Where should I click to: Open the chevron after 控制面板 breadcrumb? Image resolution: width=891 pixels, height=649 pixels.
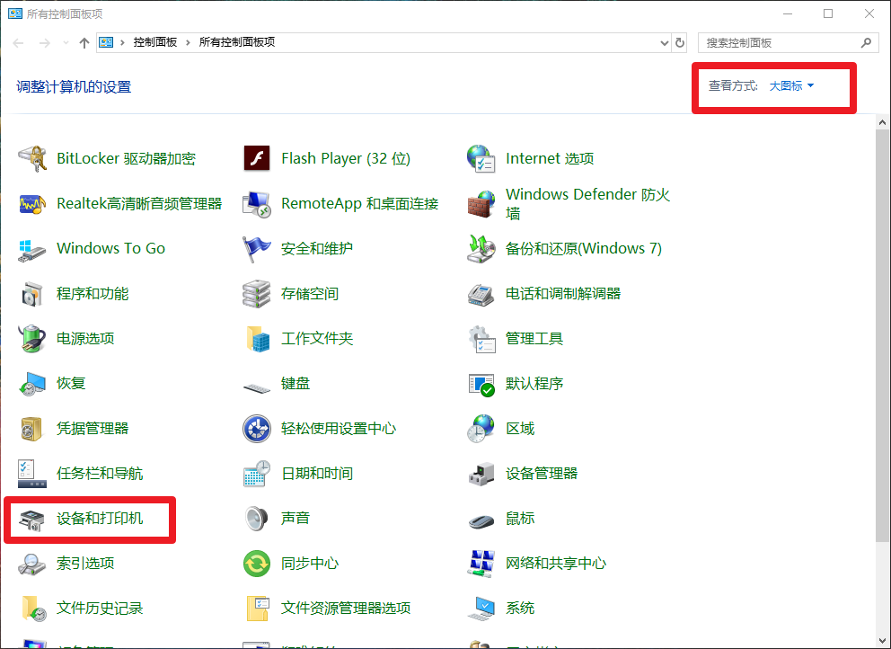(188, 42)
